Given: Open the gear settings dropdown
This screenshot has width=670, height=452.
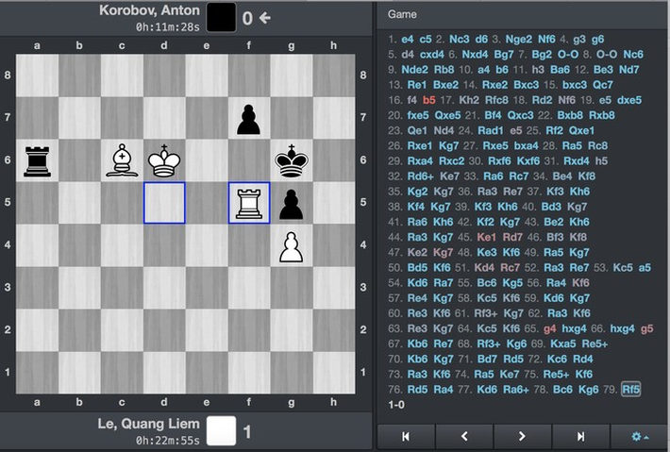Looking at the screenshot, I should tap(640, 436).
